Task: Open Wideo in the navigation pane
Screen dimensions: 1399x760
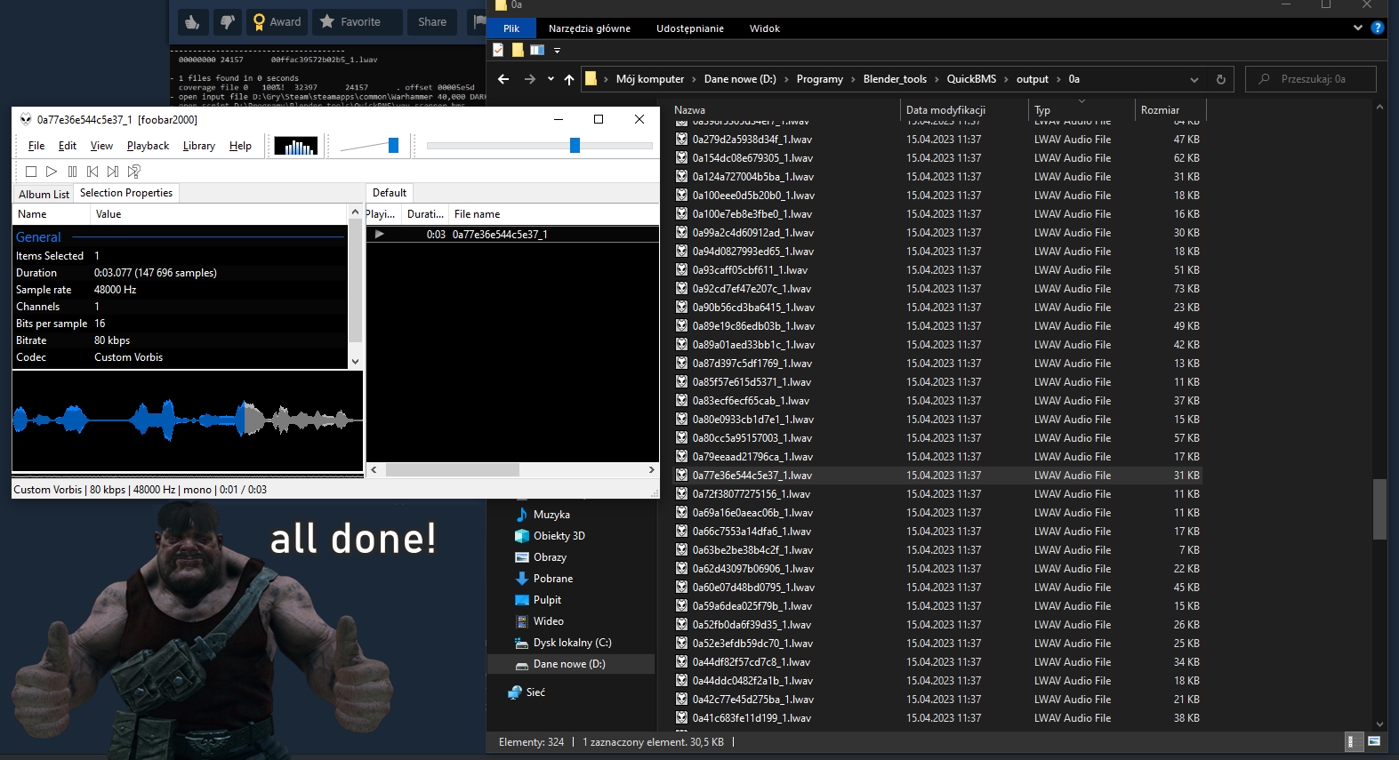Action: click(x=548, y=621)
